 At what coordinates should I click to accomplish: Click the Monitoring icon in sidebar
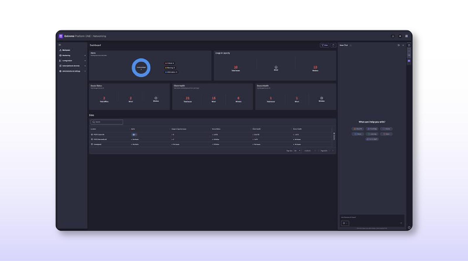[61, 55]
